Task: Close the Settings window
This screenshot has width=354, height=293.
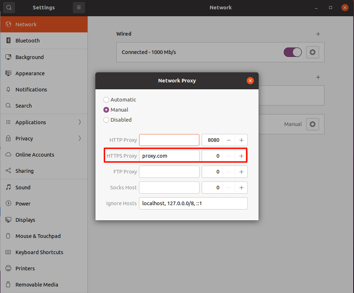Action: pyautogui.click(x=345, y=8)
